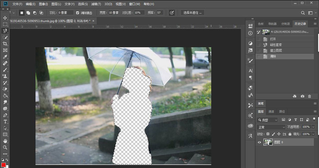Select the Crop tool in the toolbar

(x=5, y=44)
